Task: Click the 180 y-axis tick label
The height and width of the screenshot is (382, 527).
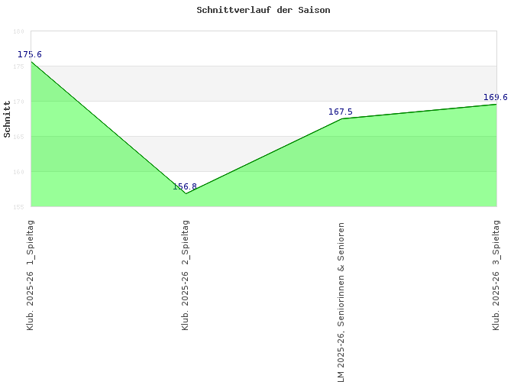Action: [19, 31]
